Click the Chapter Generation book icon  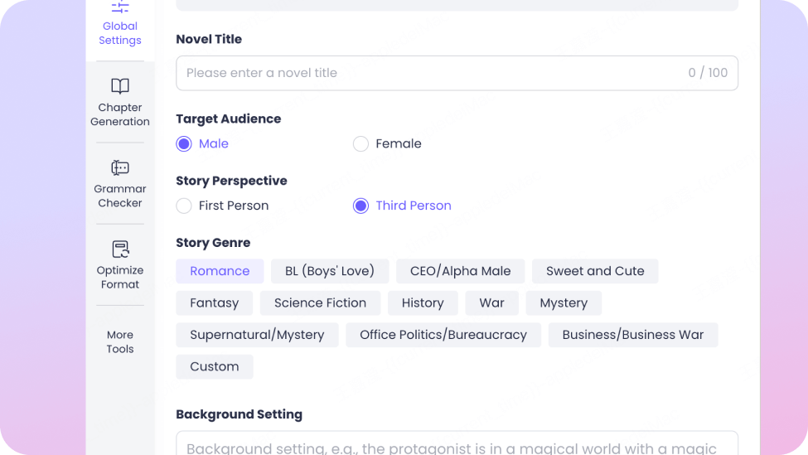[120, 87]
